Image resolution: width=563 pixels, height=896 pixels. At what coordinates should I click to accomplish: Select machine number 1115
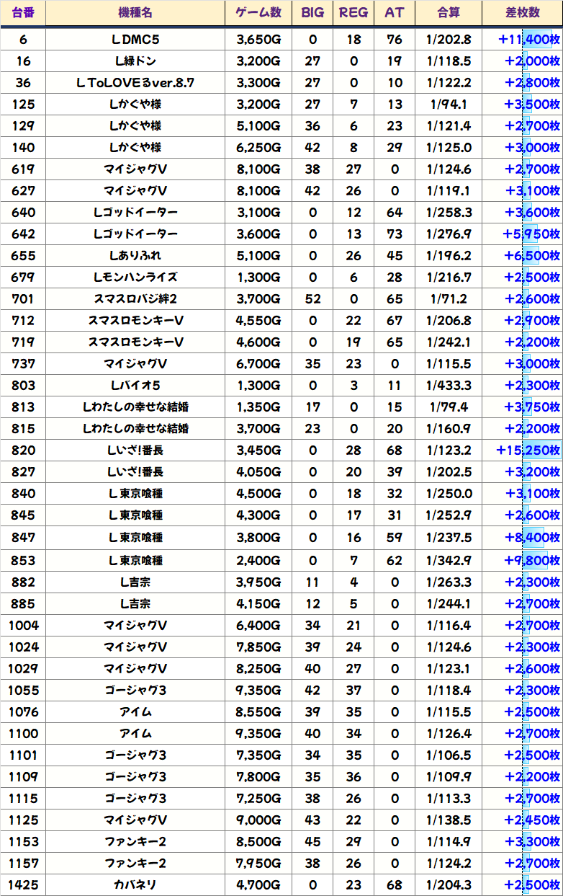[x=23, y=798]
